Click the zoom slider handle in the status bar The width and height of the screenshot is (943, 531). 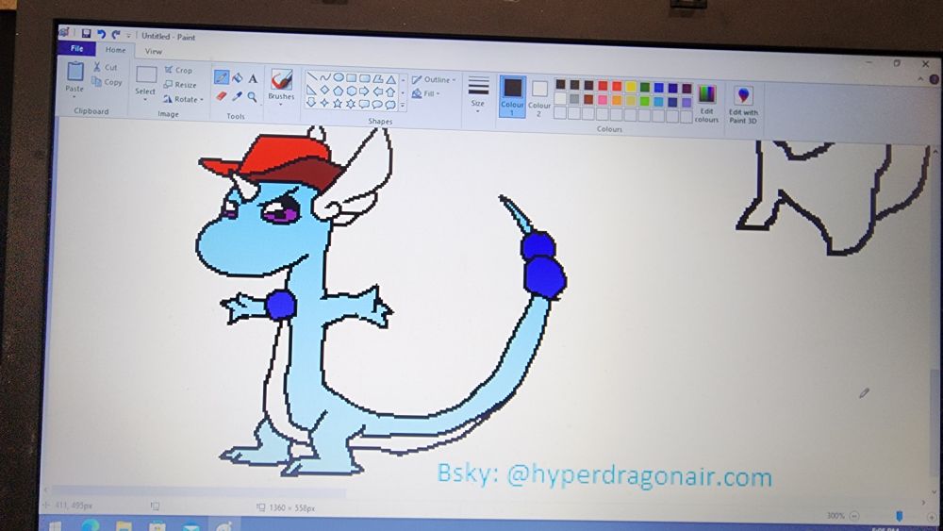click(x=900, y=516)
